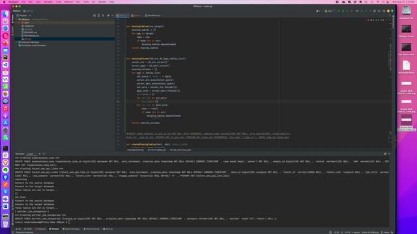Select opened file in Project panel (target icon)
Screen dimensions: 417x234
point(94,16)
